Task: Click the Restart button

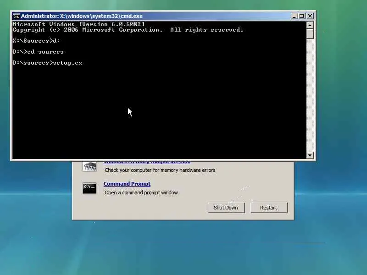Action: pyautogui.click(x=268, y=208)
